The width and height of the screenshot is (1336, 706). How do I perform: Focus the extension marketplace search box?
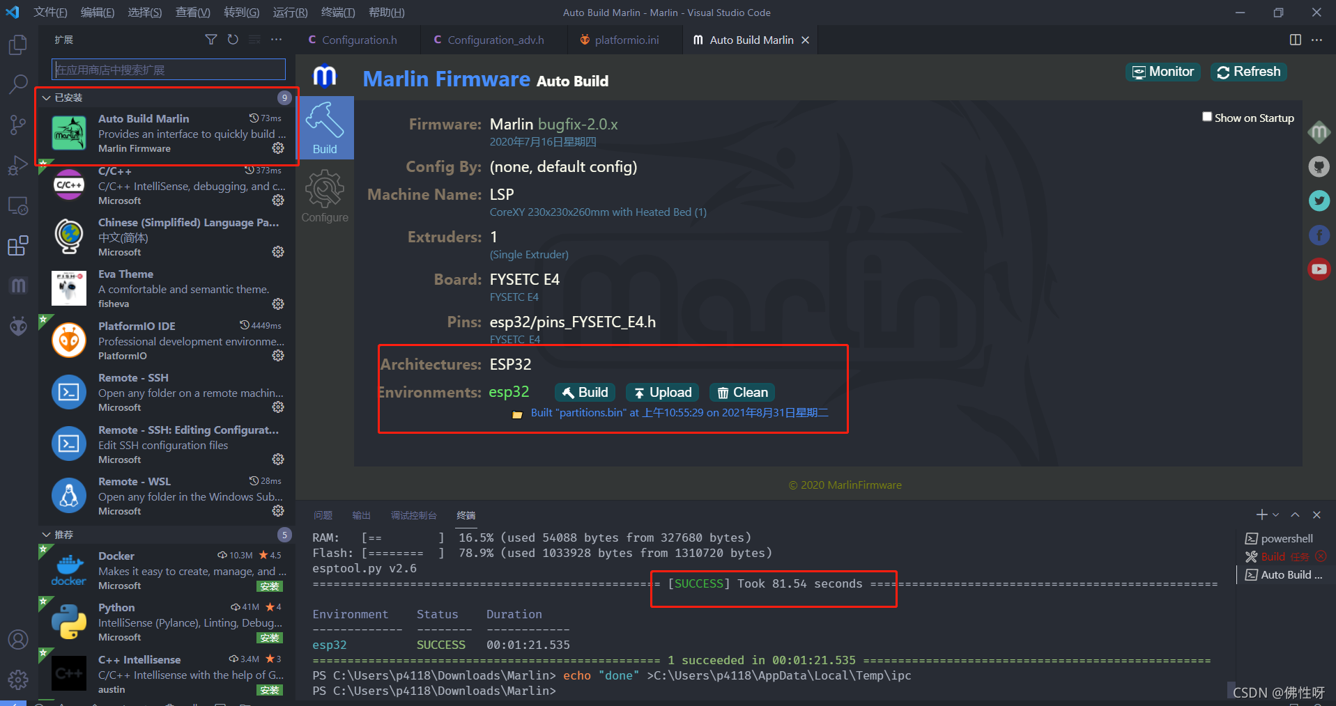tap(169, 70)
